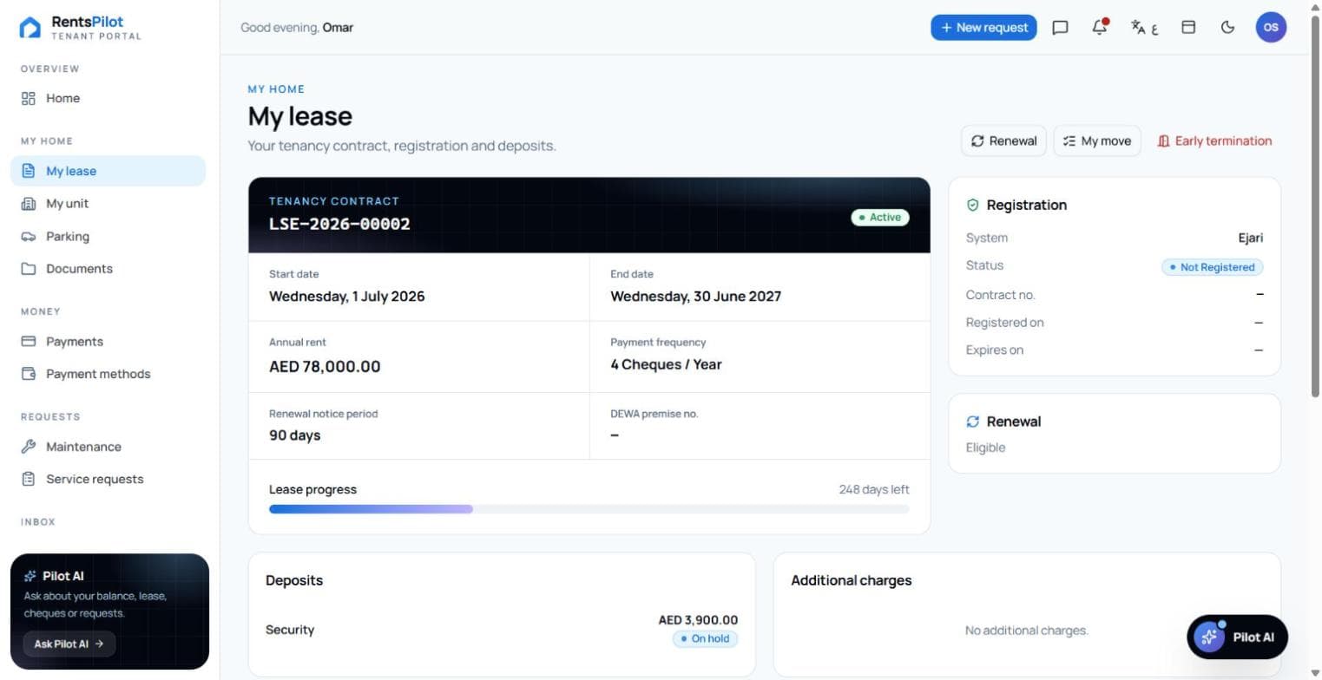Screen dimensions: 1322x680
Task: Click the Ejari system value
Action: [1251, 238]
